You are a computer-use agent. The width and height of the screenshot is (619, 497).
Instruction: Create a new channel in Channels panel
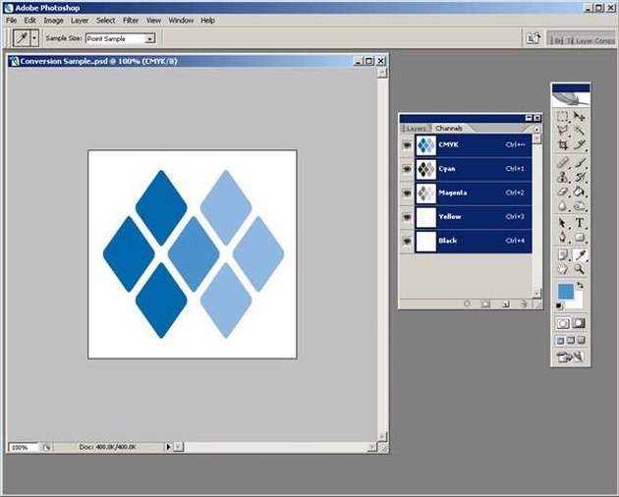pos(505,304)
